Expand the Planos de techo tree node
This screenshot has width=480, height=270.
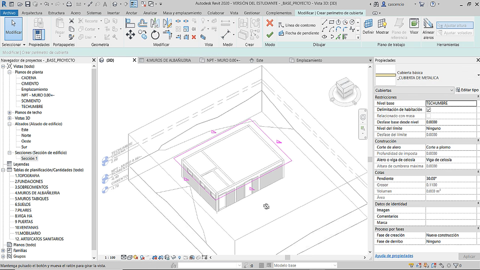point(9,112)
